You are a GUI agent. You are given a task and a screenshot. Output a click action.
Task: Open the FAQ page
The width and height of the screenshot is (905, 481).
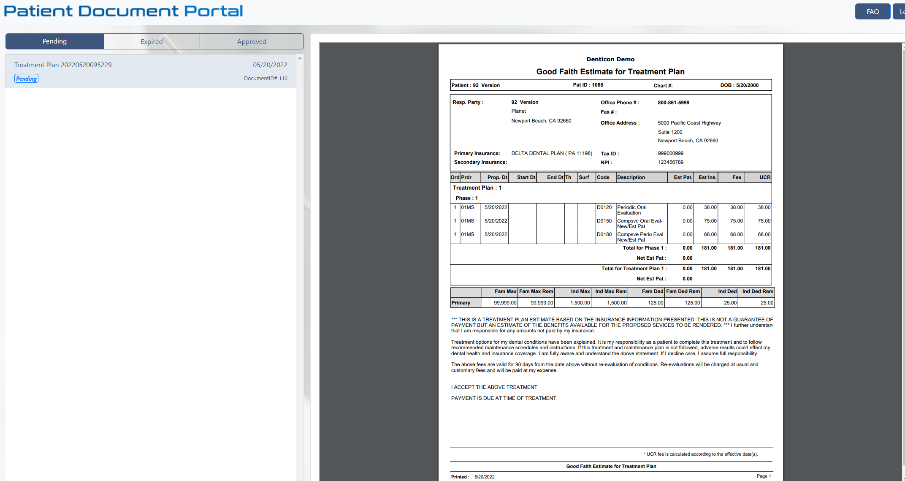tap(872, 11)
